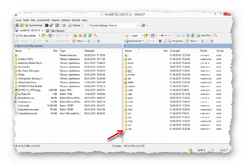Open Local menu
The image size is (245, 165).
(x=18, y=20)
